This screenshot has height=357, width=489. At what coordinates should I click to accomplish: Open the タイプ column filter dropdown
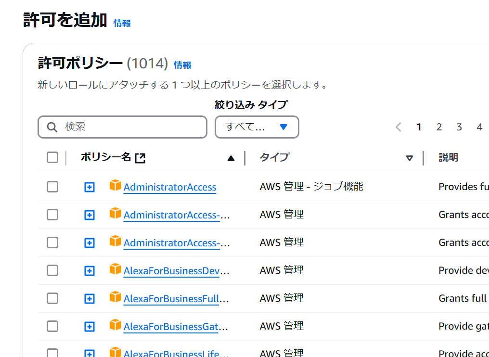point(409,157)
